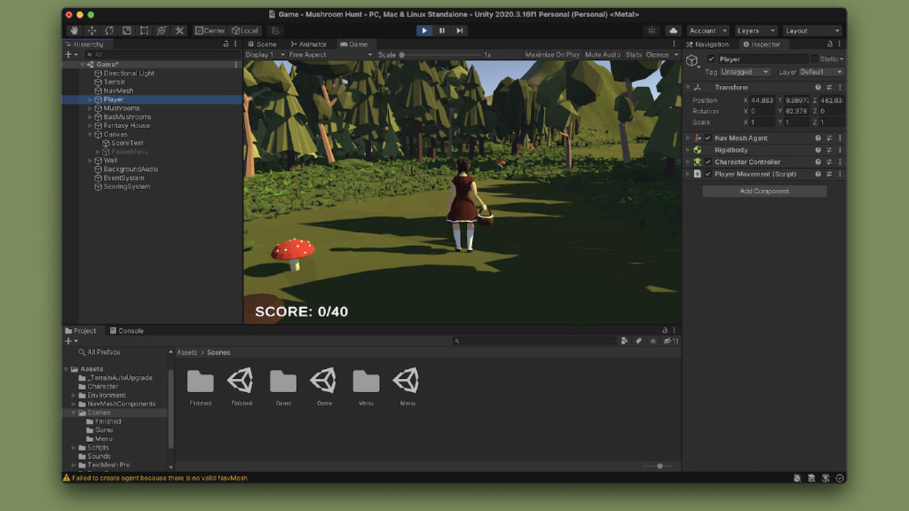Search by type in Project

pyautogui.click(x=624, y=341)
